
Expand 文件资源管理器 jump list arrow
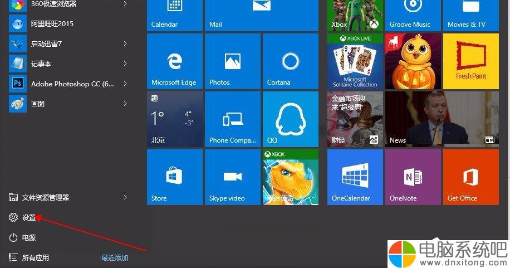125,197
